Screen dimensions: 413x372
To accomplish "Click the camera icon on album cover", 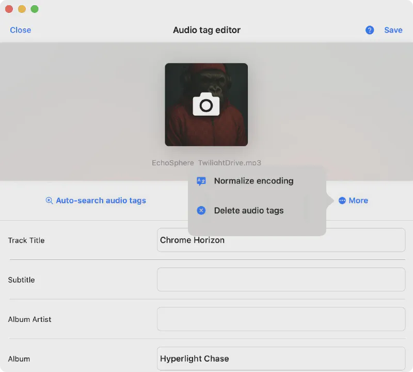I will pos(206,105).
